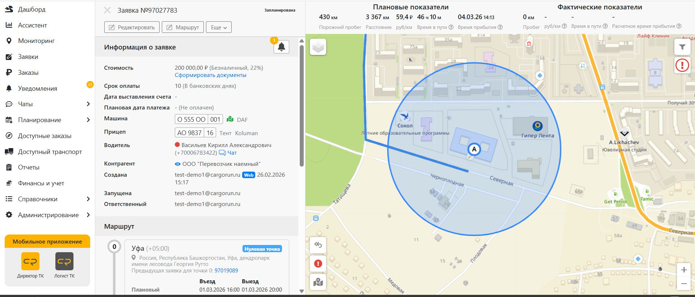Click the map pin view icon
695x297 pixels.
pyautogui.click(x=318, y=282)
